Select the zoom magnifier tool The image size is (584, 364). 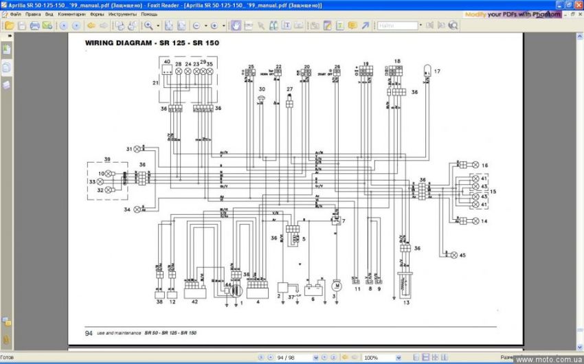click(148, 25)
